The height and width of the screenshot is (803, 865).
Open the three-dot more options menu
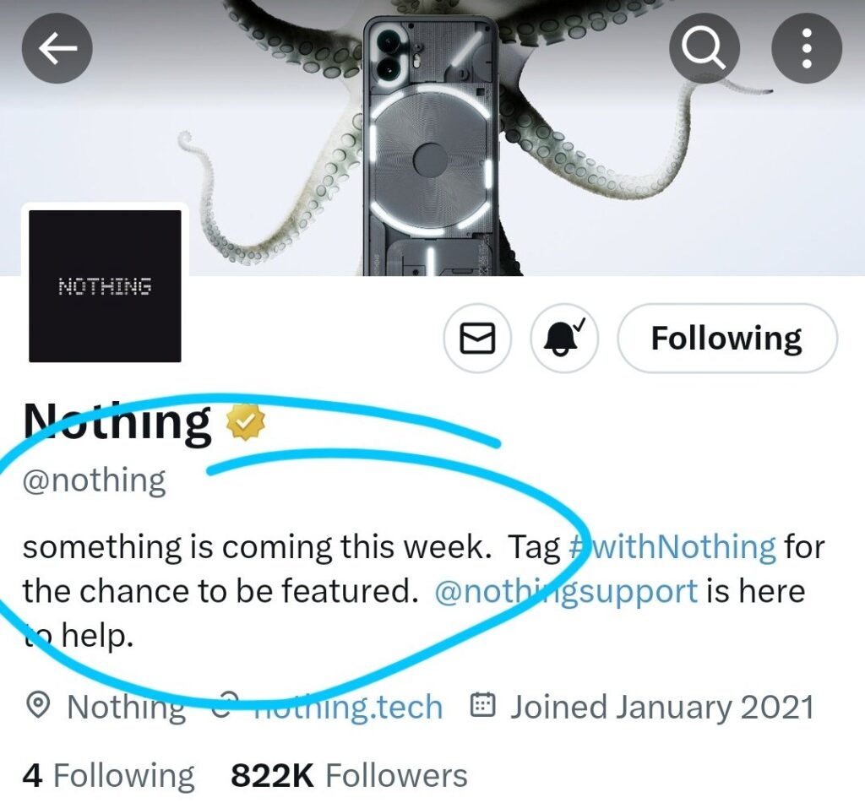[x=807, y=50]
